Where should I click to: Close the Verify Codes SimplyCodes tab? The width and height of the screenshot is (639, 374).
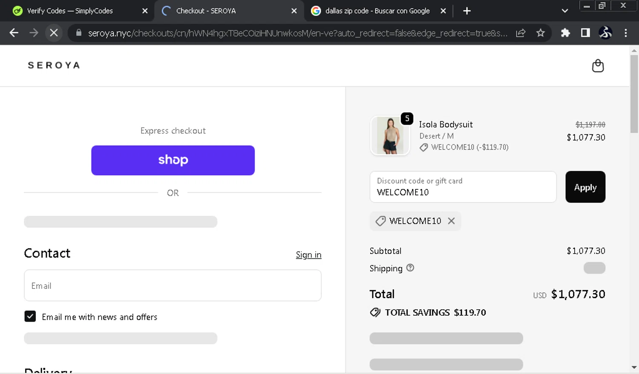coord(145,11)
